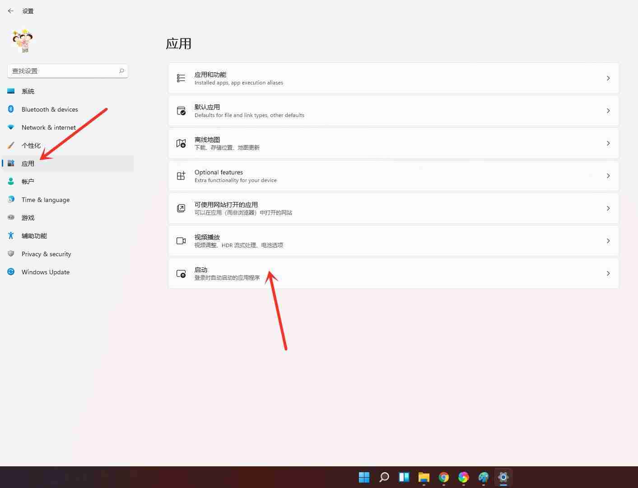
Task: Launch Google Chrome from the taskbar
Action: click(443, 477)
